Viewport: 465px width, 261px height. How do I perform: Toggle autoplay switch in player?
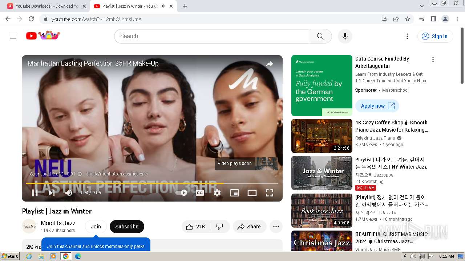[181, 193]
